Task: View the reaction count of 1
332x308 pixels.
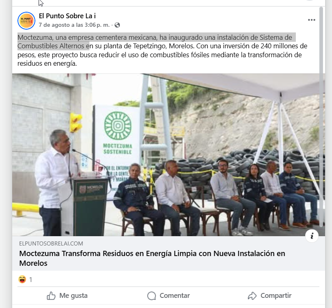Action: (x=31, y=280)
